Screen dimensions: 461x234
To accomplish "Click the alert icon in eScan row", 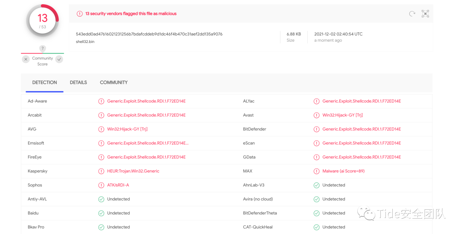I will [316, 143].
